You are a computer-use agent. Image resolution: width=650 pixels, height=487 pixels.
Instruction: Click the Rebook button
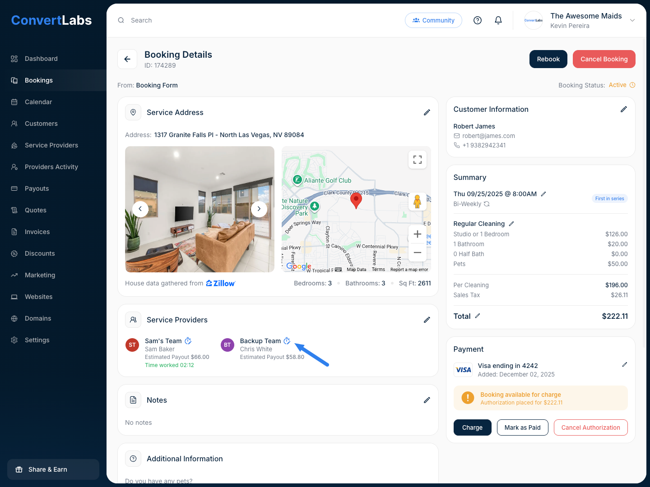(x=548, y=59)
